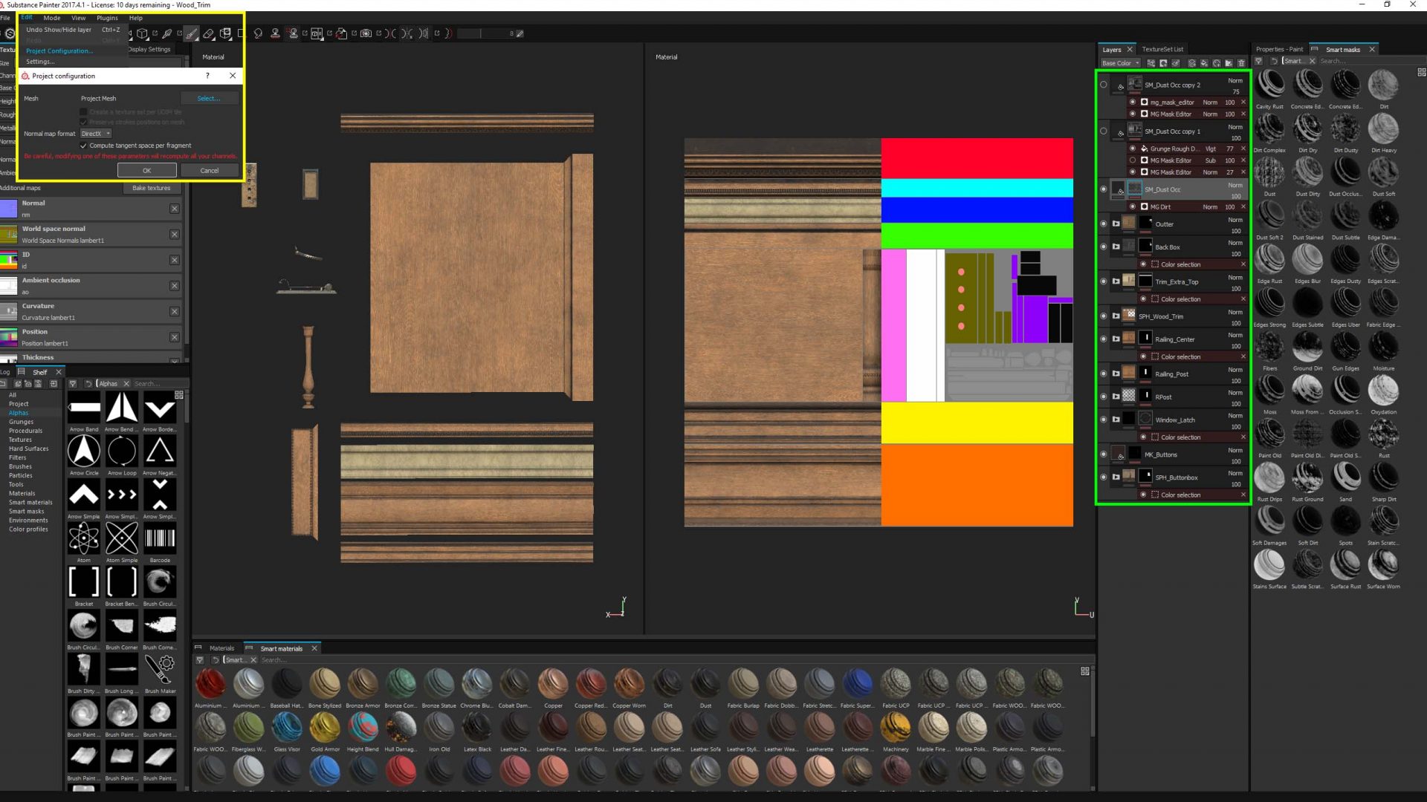Select the Clone stamp tool in toolbar

[x=275, y=33]
